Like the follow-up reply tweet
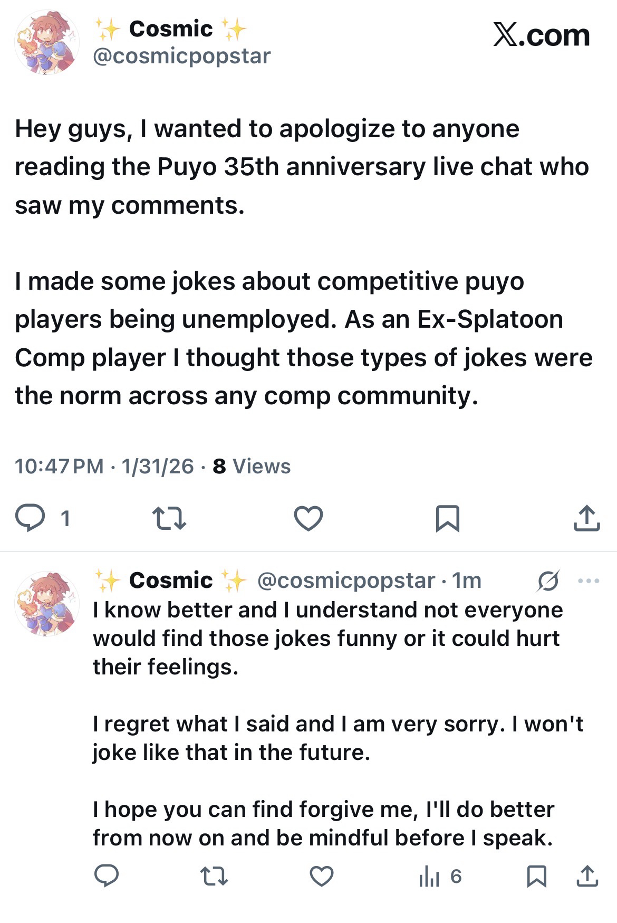 tap(321, 877)
